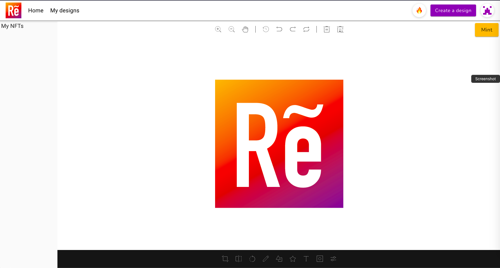Select the Flip tool
This screenshot has width=500, height=268.
[x=239, y=259]
